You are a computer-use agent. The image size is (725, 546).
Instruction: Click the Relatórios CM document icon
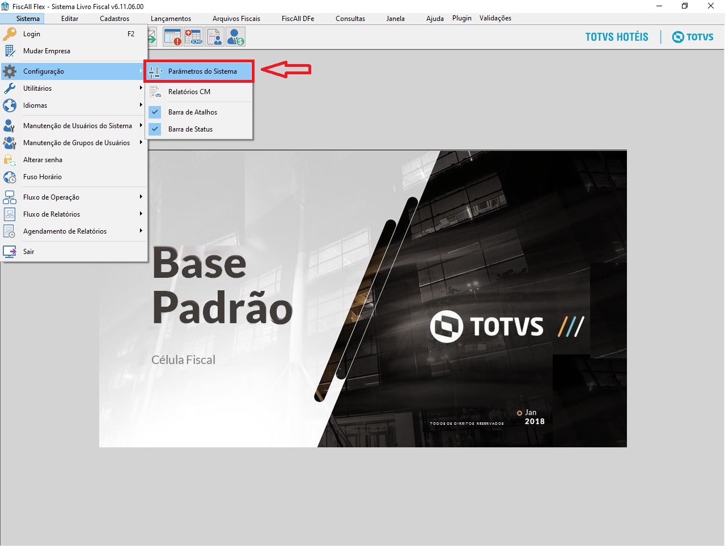tap(155, 92)
